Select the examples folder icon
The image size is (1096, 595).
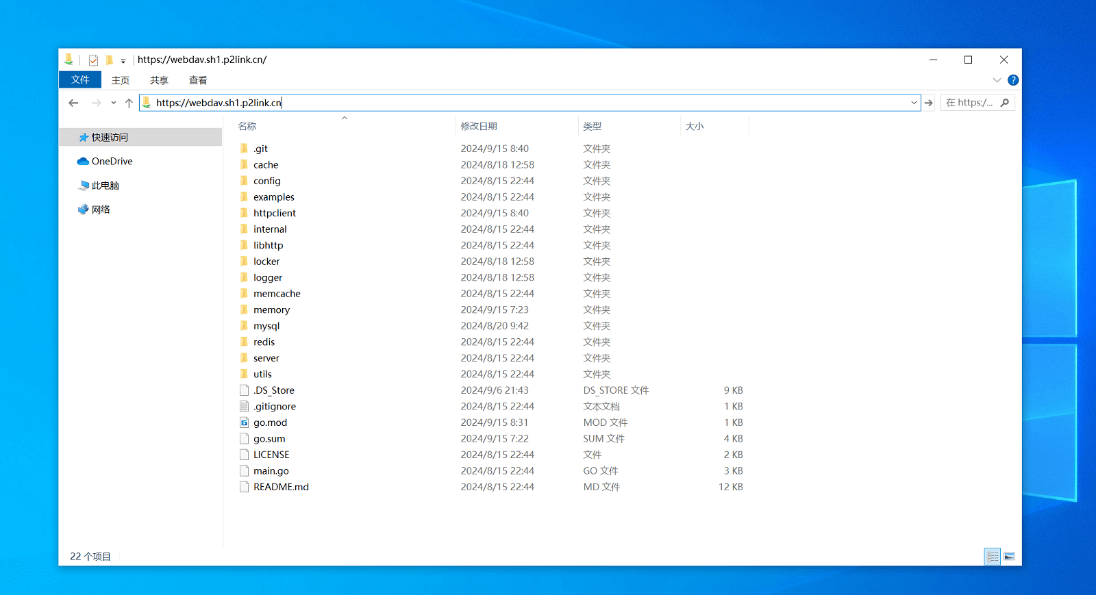(x=244, y=197)
